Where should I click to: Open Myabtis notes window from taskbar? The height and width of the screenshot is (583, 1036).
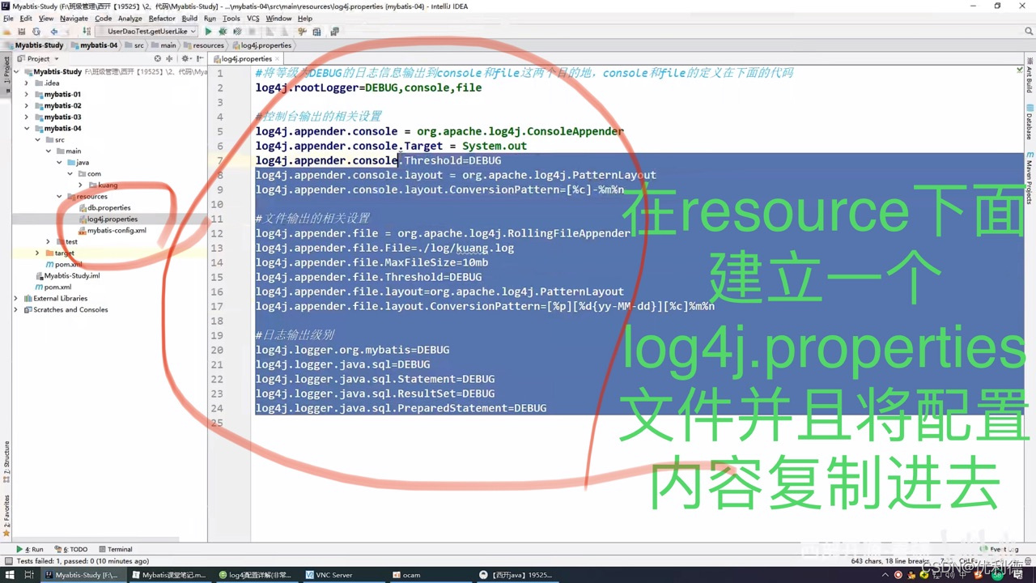[169, 575]
